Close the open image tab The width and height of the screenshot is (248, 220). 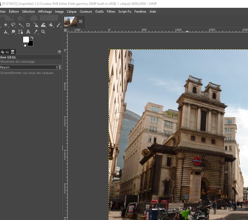coord(81,21)
